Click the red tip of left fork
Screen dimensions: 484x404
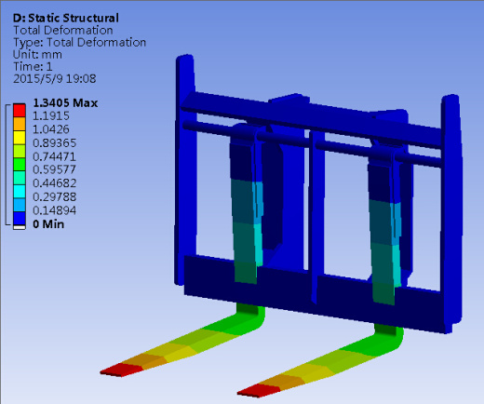tap(122, 370)
